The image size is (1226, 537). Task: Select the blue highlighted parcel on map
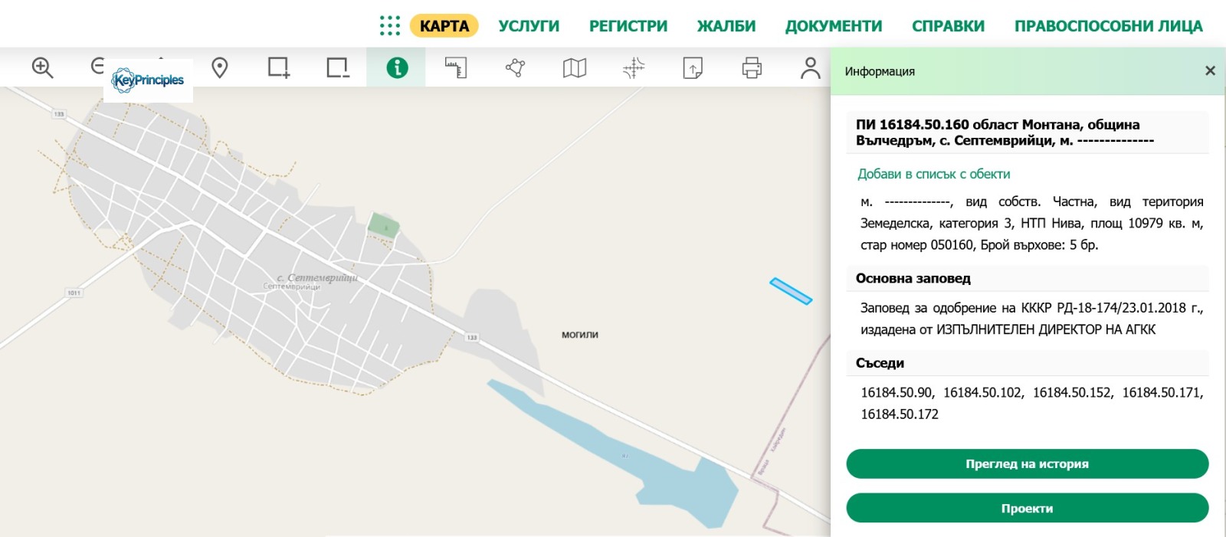(791, 291)
